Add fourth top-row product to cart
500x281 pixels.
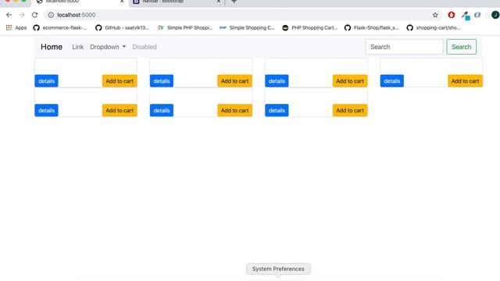(x=465, y=81)
